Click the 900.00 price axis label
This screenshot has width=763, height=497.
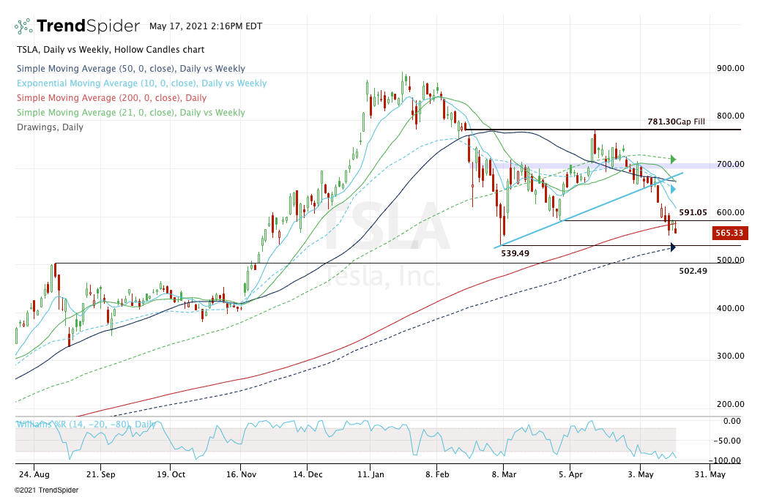[730, 68]
